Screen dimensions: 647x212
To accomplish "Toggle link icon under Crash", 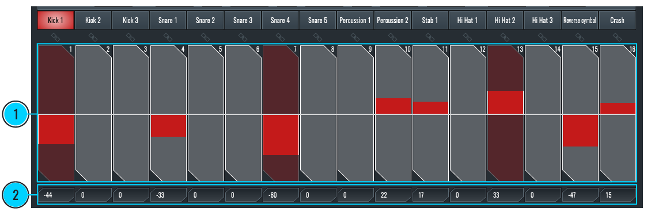I will click(617, 37).
